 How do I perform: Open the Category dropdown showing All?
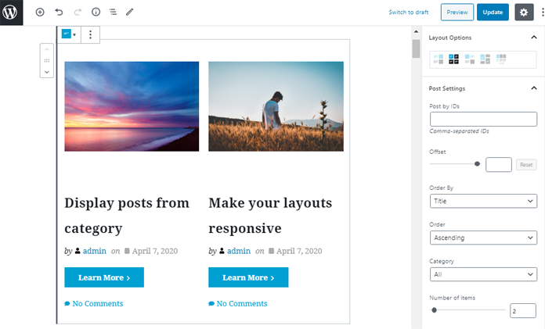[483, 274]
